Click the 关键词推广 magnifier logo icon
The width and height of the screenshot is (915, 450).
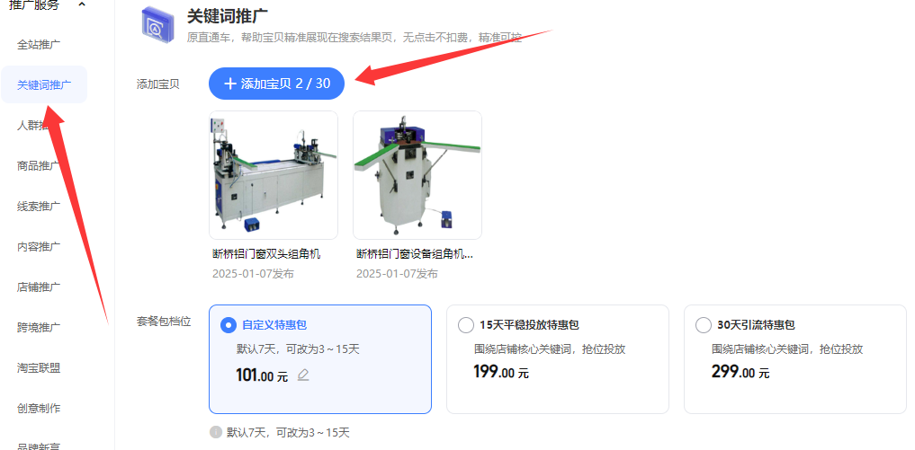point(158,24)
